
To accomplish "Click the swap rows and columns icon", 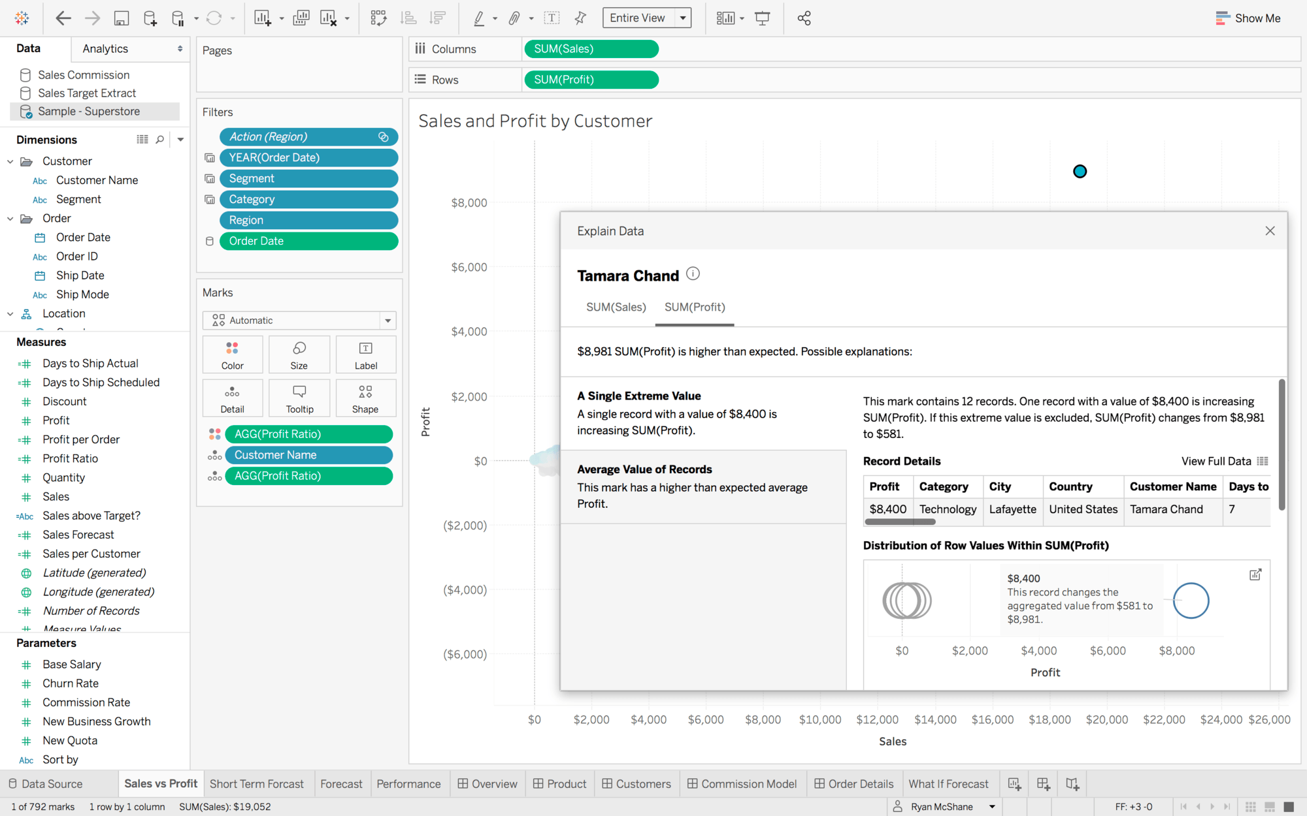I will pos(378,18).
